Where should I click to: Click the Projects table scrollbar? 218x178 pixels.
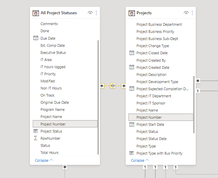(x=194, y=104)
